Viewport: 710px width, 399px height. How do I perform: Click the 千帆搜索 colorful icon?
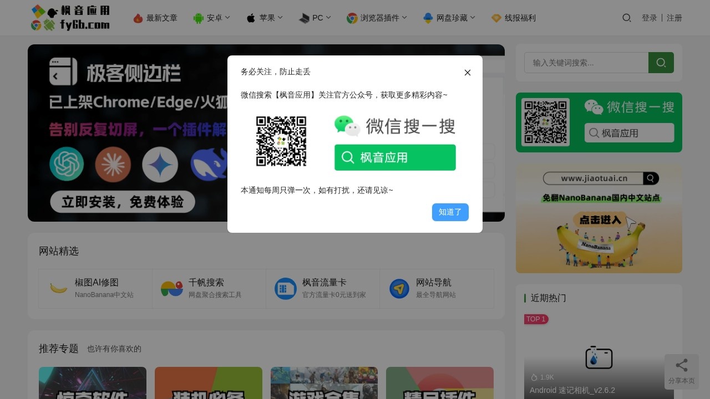click(172, 289)
